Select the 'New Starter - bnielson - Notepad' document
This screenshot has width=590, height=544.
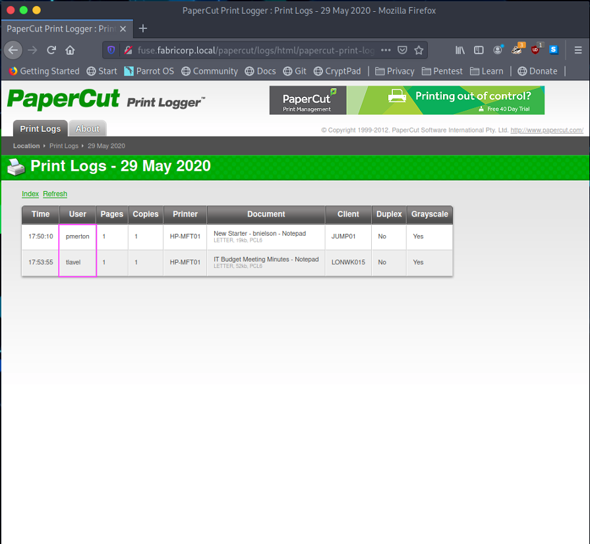pyautogui.click(x=260, y=233)
